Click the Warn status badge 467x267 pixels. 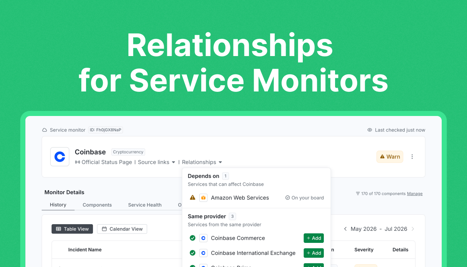pos(390,157)
